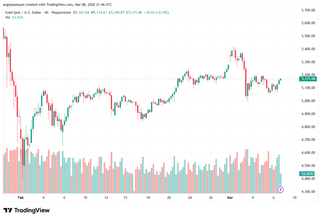Click the 5,000.00 price axis label
The width and height of the screenshot is (321, 219).
tap(308, 101)
